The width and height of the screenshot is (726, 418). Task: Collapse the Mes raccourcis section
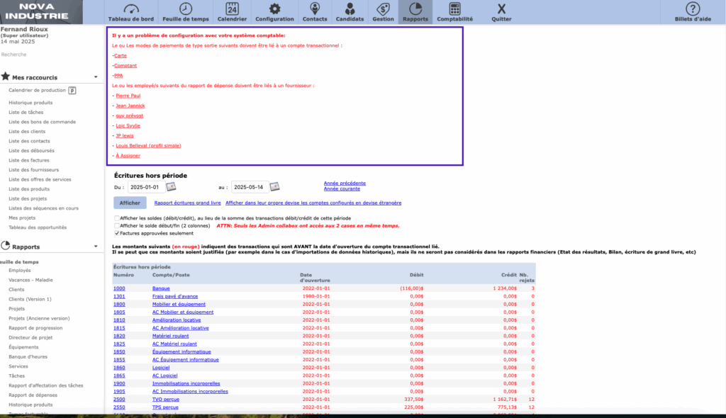point(96,77)
